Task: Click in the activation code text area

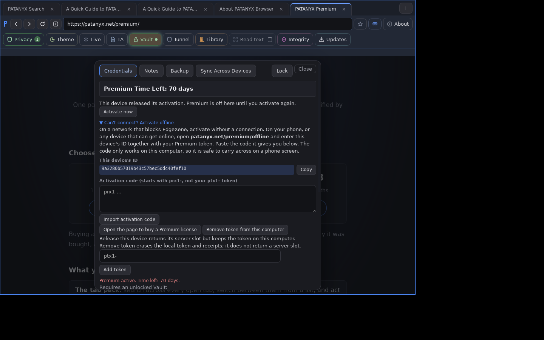Action: point(207,199)
